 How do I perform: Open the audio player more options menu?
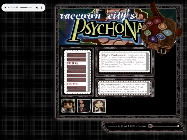42,8
